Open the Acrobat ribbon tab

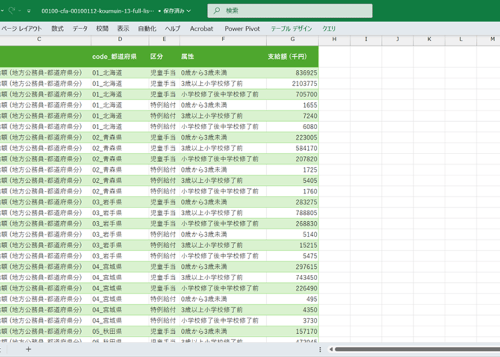point(201,29)
